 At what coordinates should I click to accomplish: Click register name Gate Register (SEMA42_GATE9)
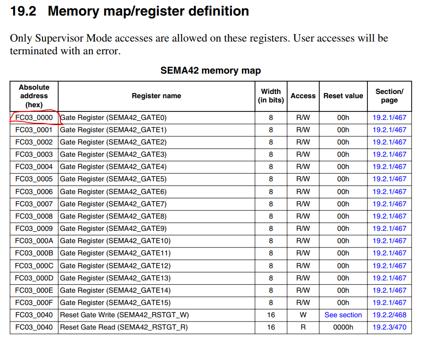tap(113, 229)
